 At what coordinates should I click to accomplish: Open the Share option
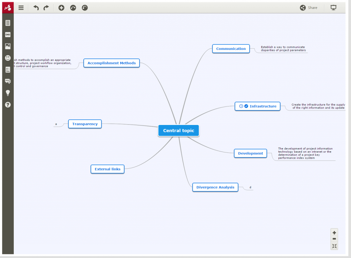click(308, 8)
